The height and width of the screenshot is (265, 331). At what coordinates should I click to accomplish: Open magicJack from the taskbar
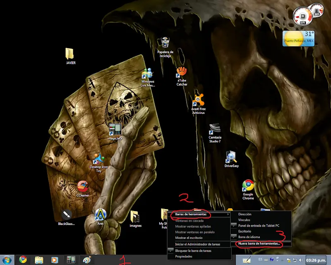(71, 260)
